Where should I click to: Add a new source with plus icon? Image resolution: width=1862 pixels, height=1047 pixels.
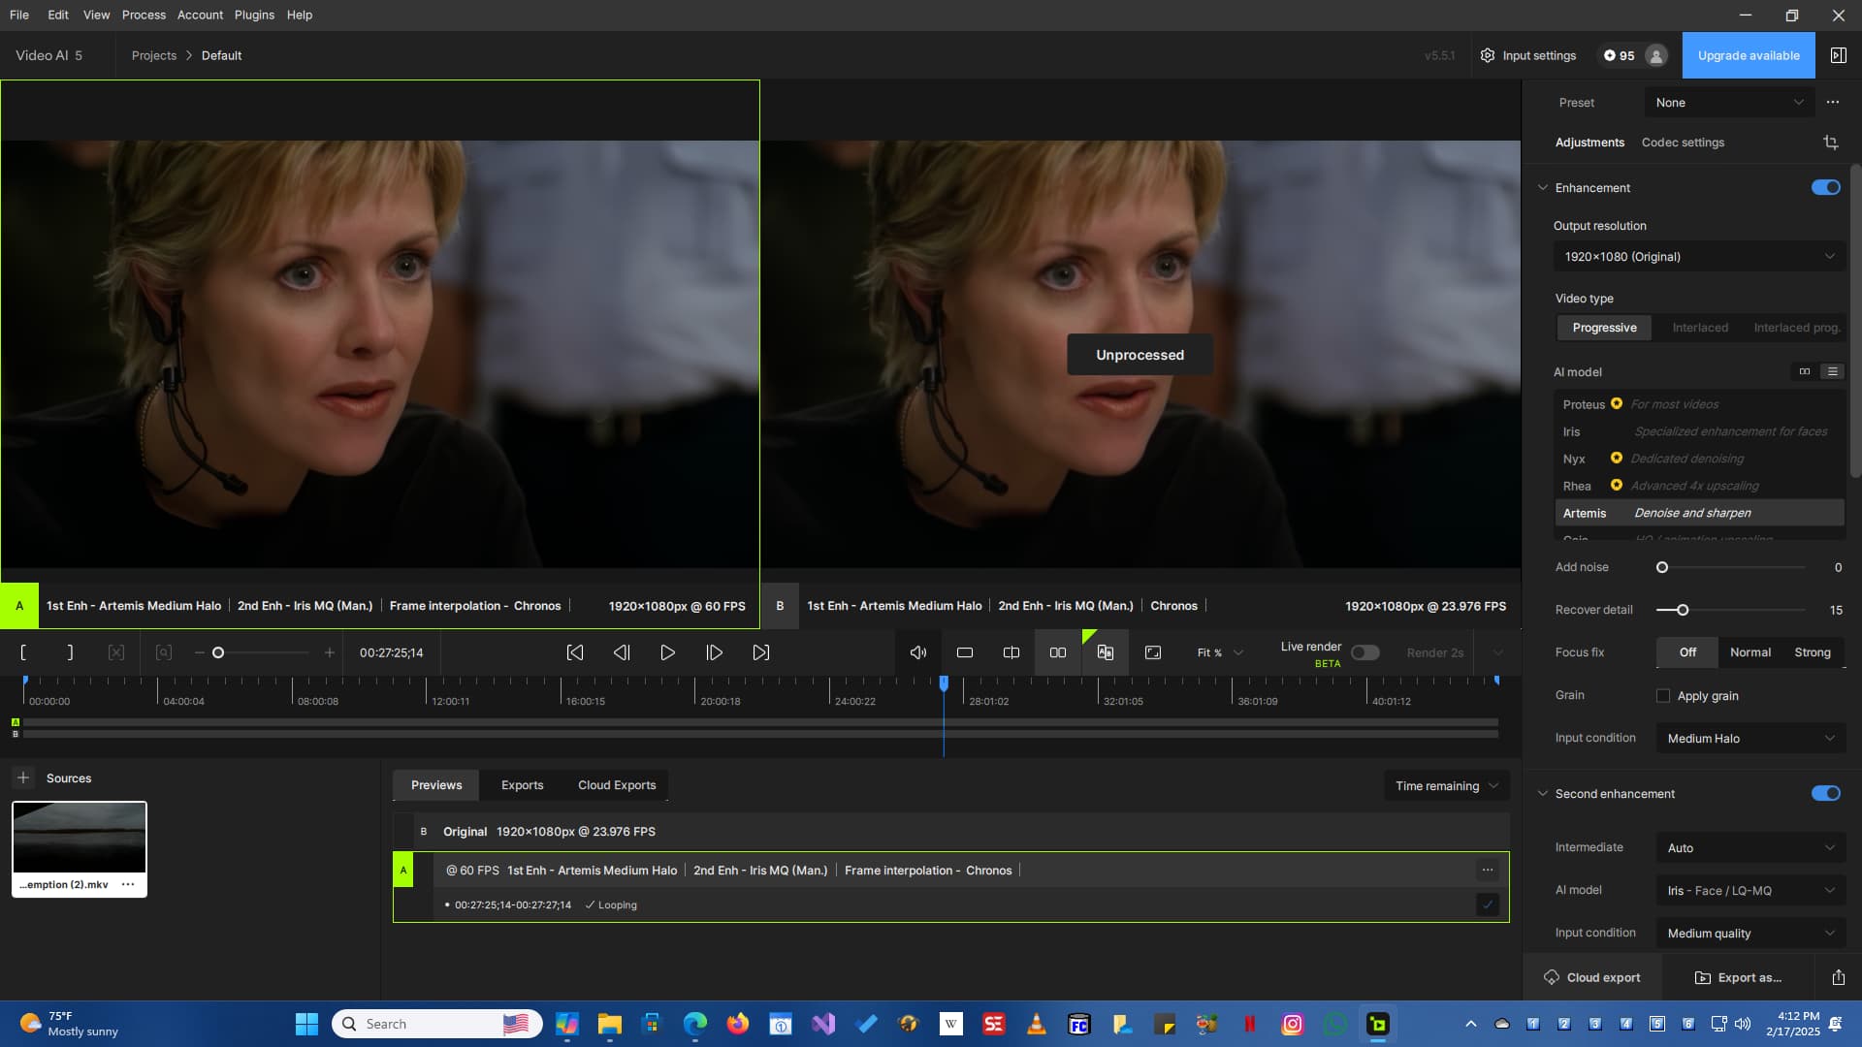click(23, 777)
